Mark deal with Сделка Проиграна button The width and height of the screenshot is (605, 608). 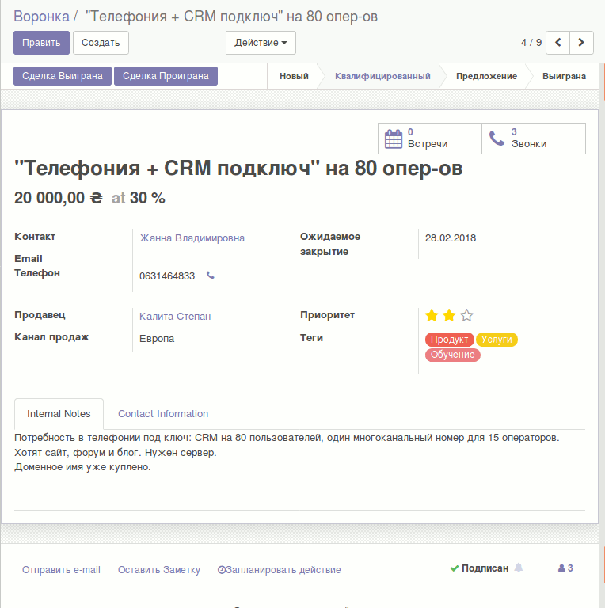point(166,76)
